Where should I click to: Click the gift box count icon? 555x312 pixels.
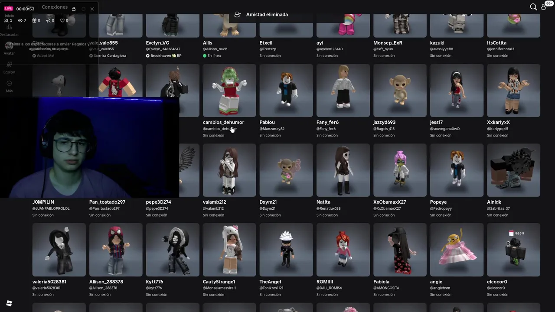(34, 20)
